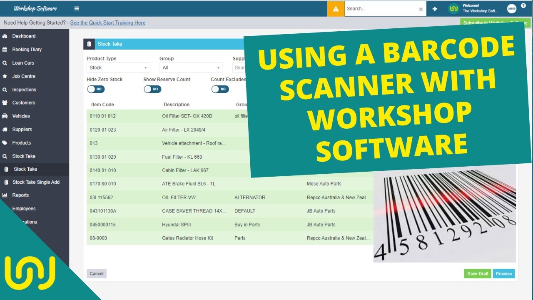The image size is (533, 300).
Task: Select CASE SAVER THREAD row description
Action: (x=194, y=211)
